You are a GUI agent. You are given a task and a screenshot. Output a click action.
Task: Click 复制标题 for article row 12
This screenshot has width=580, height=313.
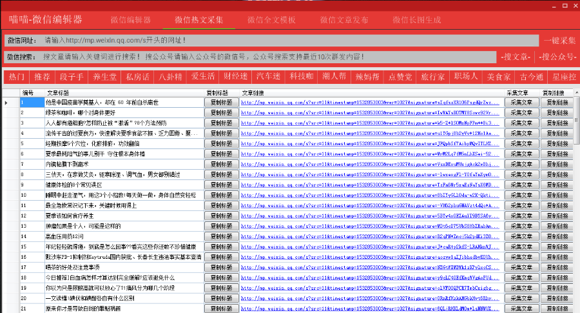pos(222,216)
